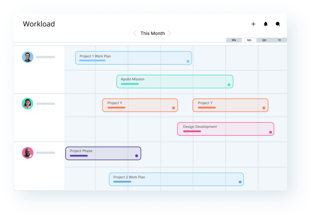
Task: Switch to the Wk timeline view
Action: [x=234, y=40]
